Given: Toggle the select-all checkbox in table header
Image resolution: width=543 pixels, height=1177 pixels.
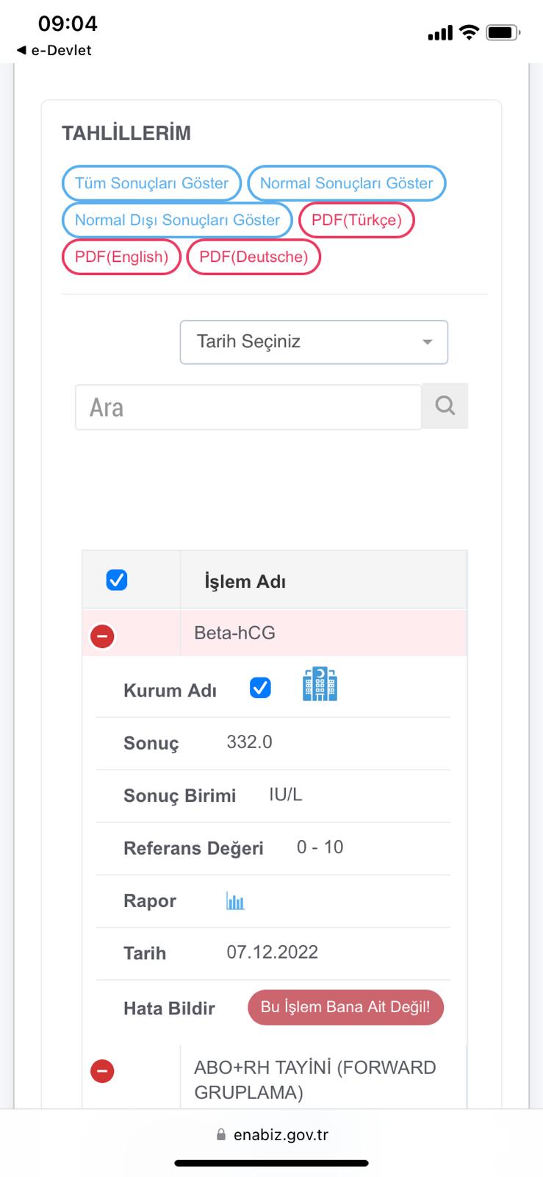Looking at the screenshot, I should coord(117,580).
